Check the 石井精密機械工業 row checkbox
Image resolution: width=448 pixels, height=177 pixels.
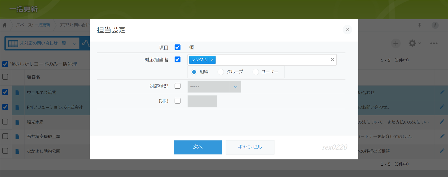point(5,136)
